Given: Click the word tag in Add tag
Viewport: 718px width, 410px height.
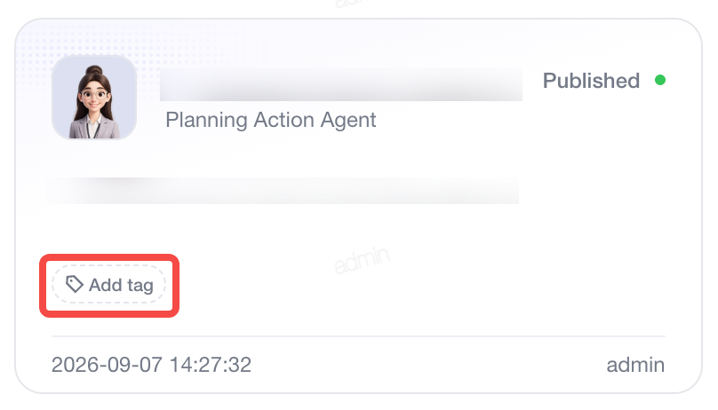Looking at the screenshot, I should click(x=140, y=286).
